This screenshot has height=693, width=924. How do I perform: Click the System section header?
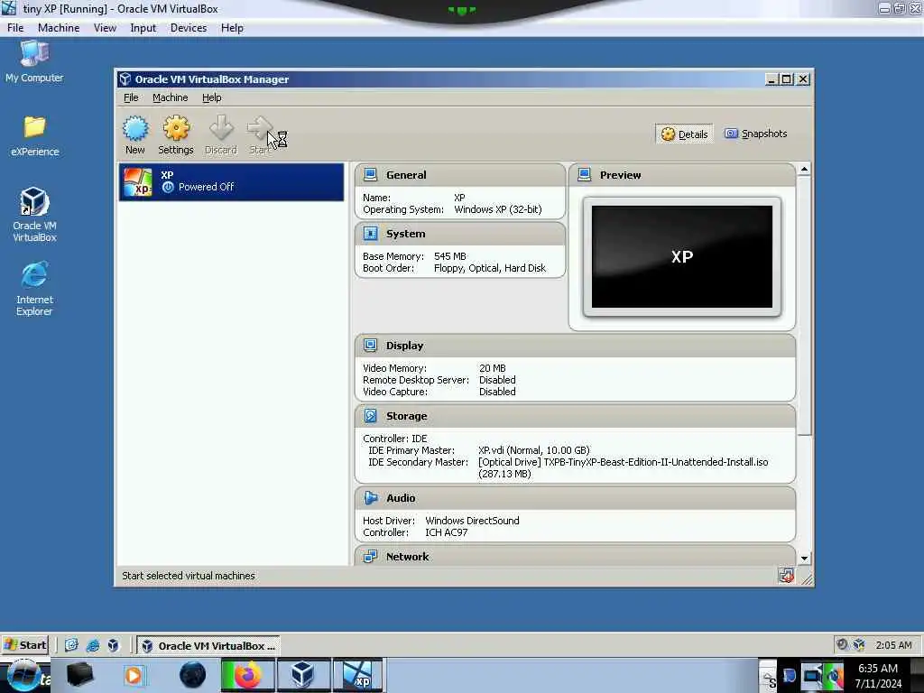click(459, 234)
